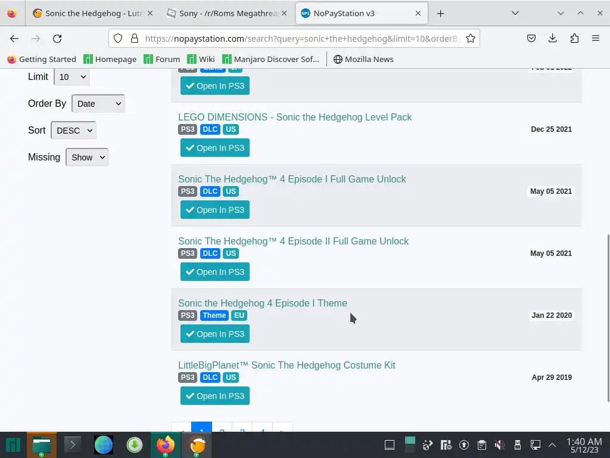Click Open In PS3 for LEGO DIMENSIONS pack

click(214, 148)
